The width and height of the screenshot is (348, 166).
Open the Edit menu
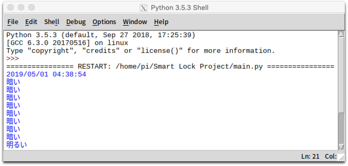click(x=31, y=22)
